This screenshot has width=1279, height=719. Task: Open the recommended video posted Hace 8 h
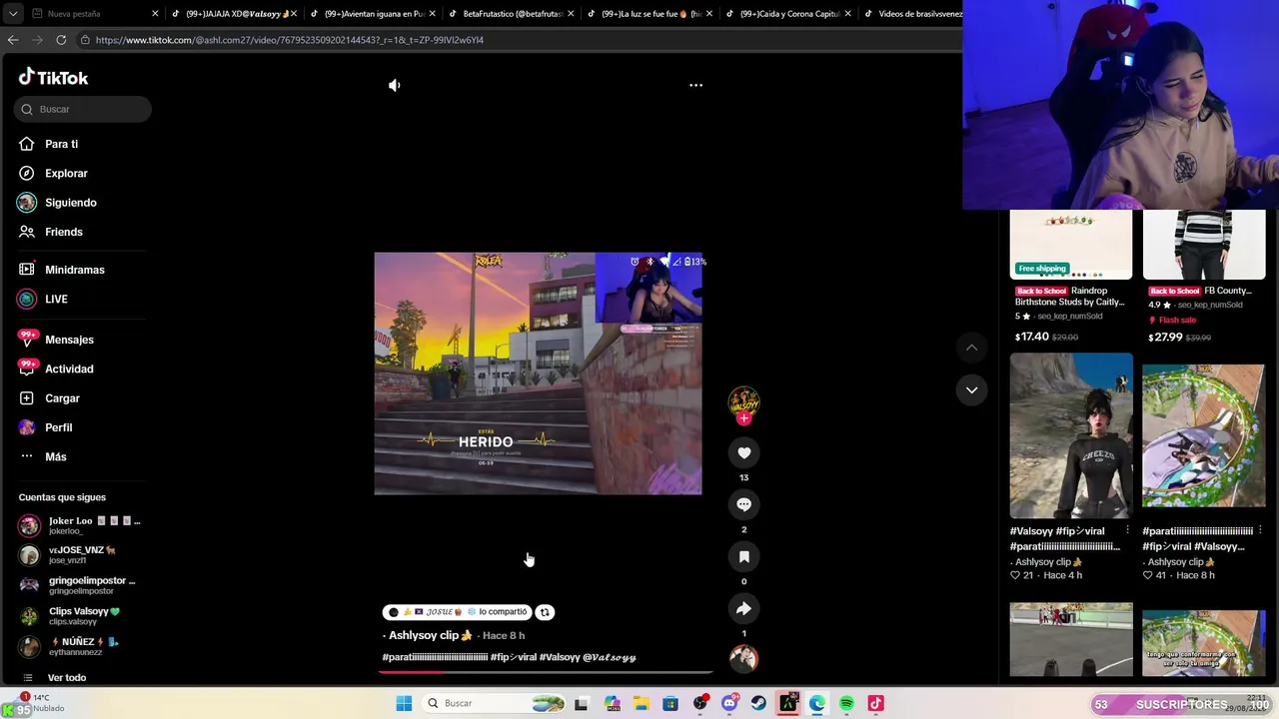coord(1204,435)
